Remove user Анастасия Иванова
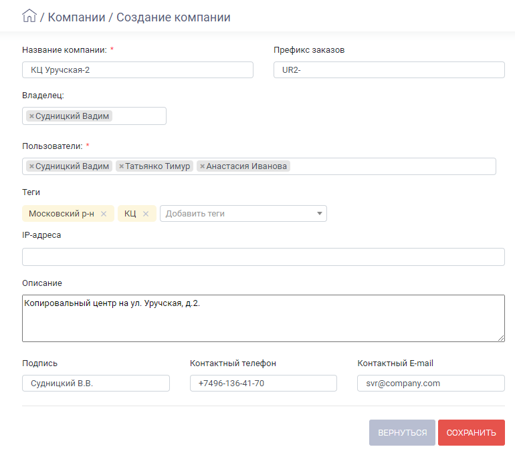The height and width of the screenshot is (453, 515). click(202, 166)
